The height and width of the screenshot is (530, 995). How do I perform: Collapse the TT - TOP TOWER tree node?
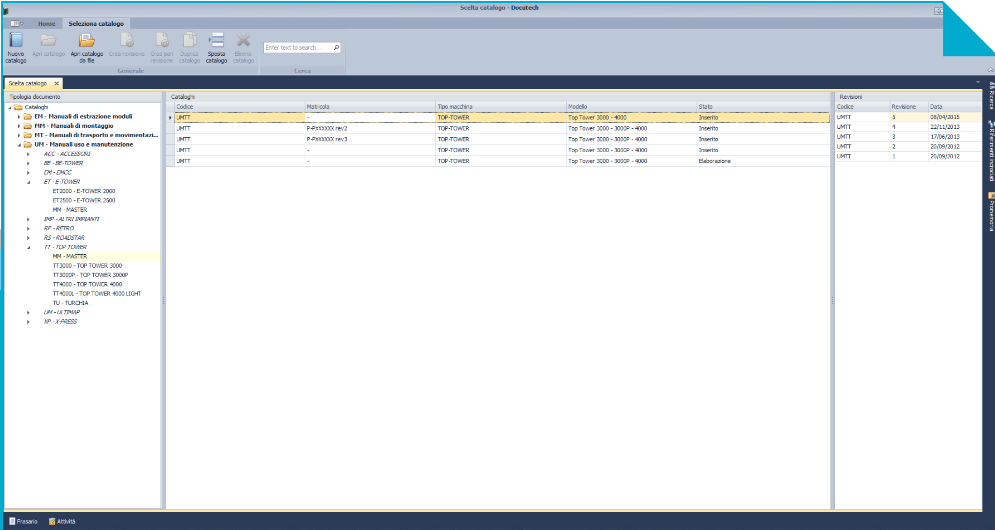(x=29, y=247)
